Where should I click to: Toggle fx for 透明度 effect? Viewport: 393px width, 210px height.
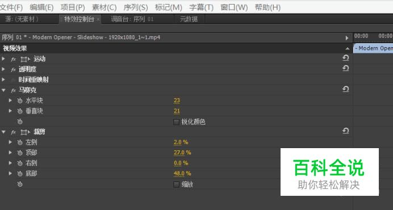pyautogui.click(x=13, y=70)
